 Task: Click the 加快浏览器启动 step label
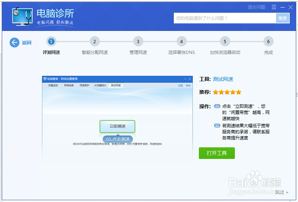point(225,52)
